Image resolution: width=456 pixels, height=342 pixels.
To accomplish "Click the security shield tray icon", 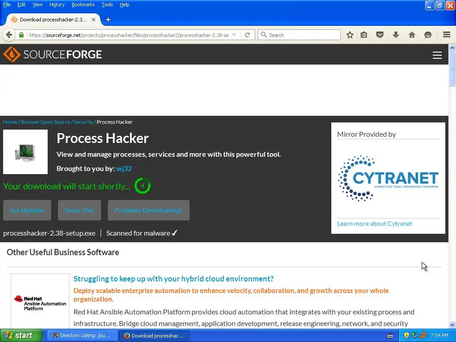I will click(x=407, y=335).
